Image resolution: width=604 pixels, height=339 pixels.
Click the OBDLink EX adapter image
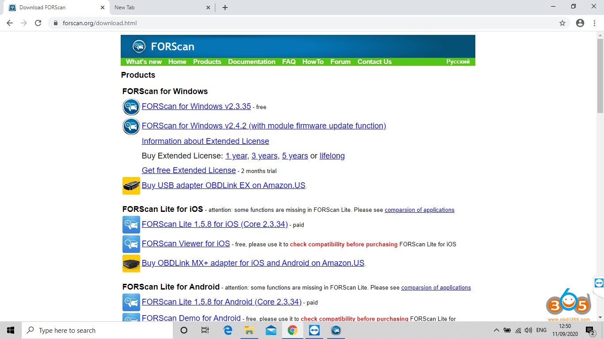pos(131,186)
